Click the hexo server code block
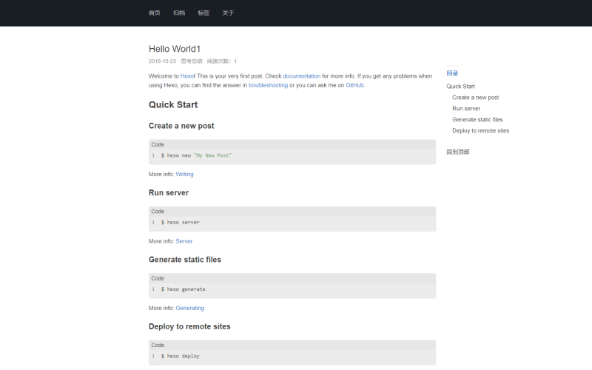 tap(292, 222)
